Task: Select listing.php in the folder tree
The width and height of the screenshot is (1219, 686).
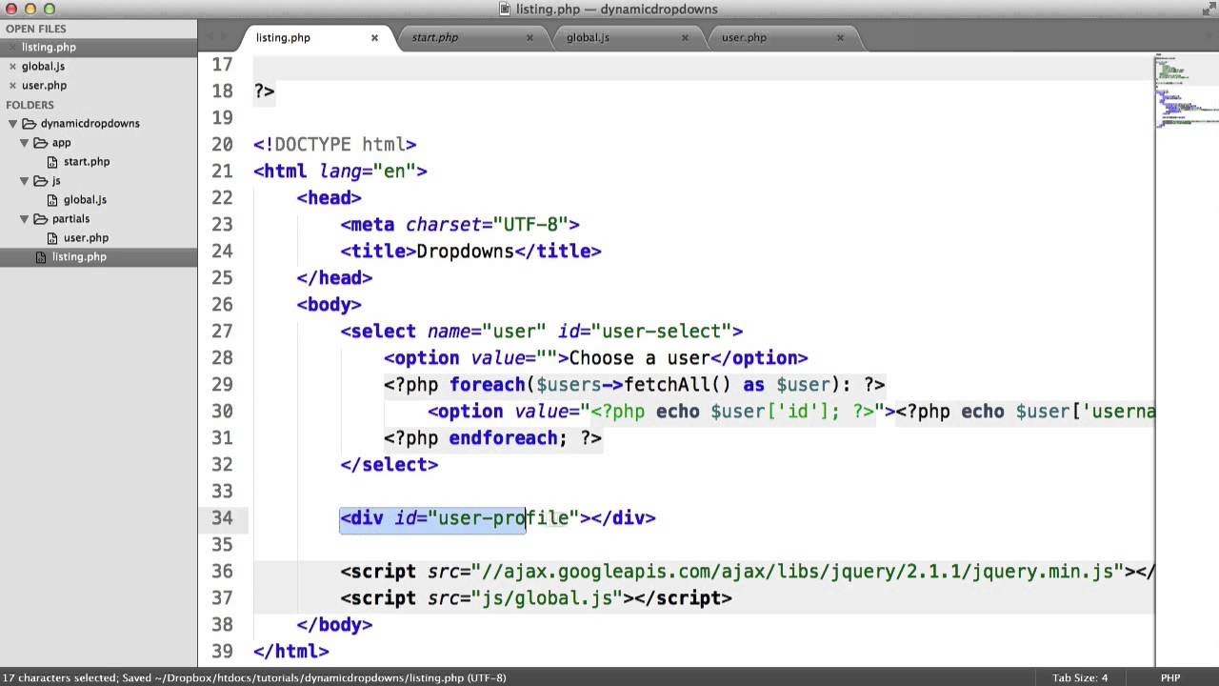Action: pos(79,256)
